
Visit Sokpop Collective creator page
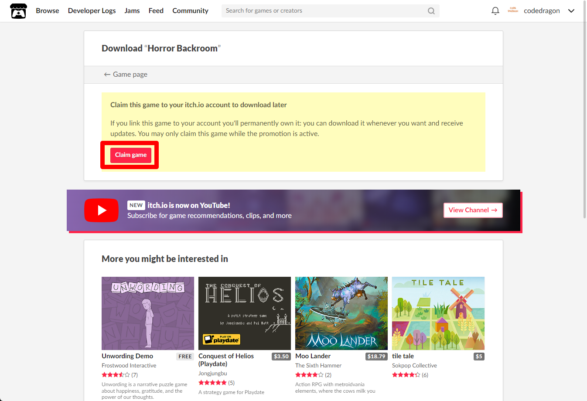[x=414, y=366]
